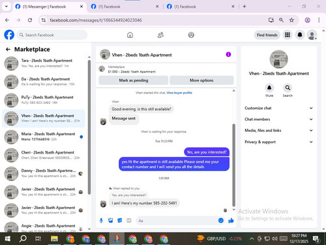Open Cheri's apartment conversation
The width and height of the screenshot is (326, 245).
coord(44,155)
